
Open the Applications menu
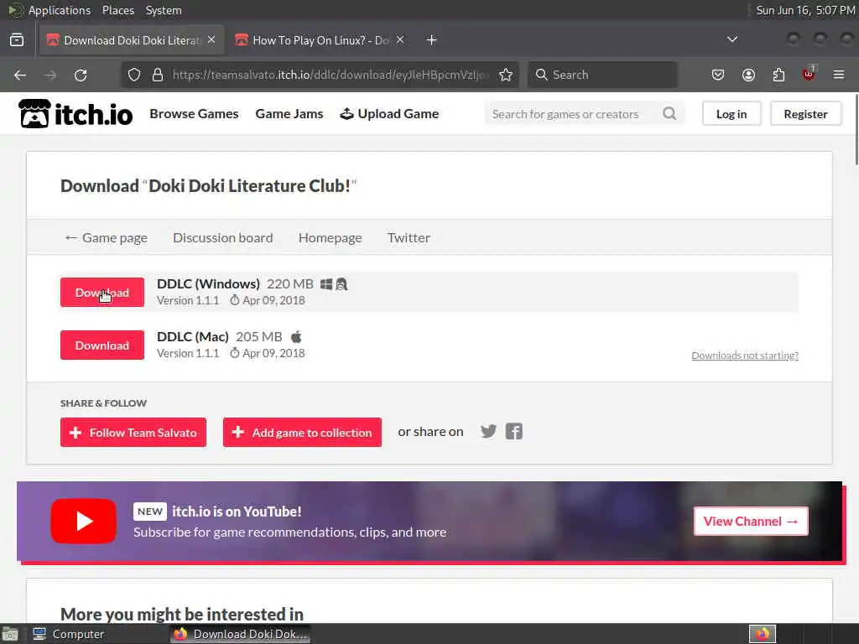pos(60,10)
